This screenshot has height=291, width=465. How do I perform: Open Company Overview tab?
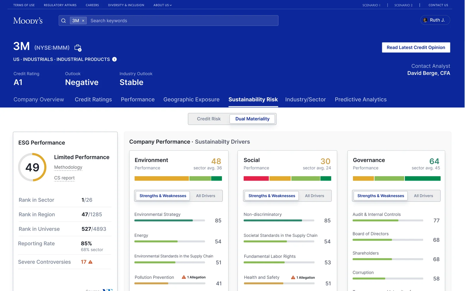(39, 100)
